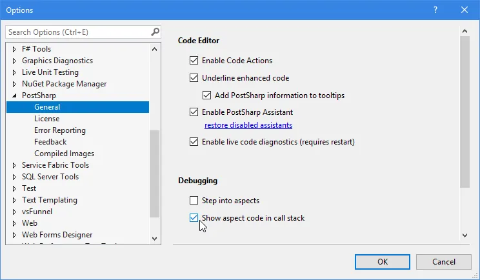Select the NuGet Package Manager label
The width and height of the screenshot is (480, 280).
65,84
